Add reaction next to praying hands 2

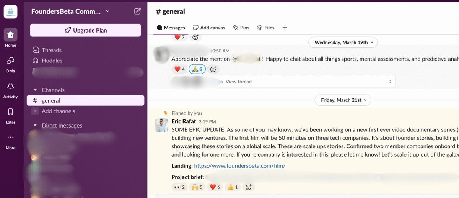pos(213,69)
